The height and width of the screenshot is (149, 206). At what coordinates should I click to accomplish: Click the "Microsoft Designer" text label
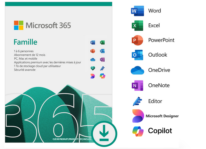[x=162, y=116]
